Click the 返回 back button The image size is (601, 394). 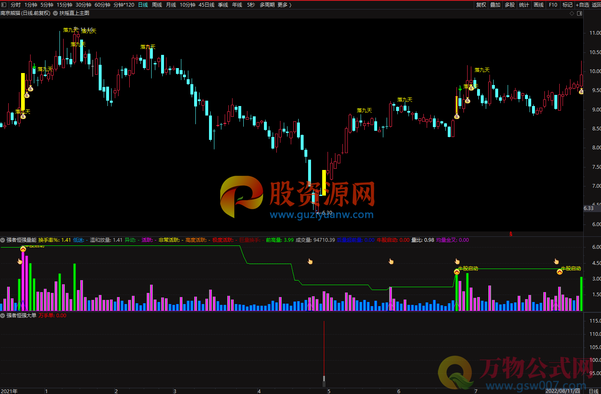(x=596, y=5)
